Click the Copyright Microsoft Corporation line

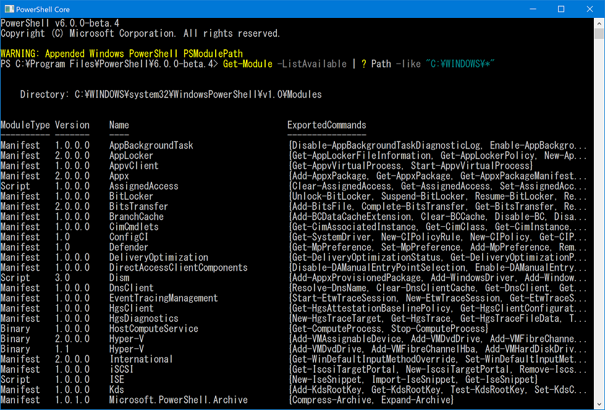pos(140,33)
